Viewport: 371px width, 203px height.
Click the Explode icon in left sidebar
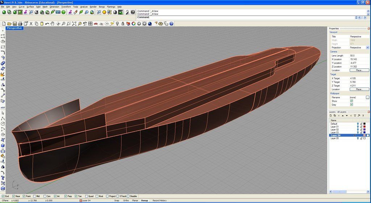tap(3, 74)
